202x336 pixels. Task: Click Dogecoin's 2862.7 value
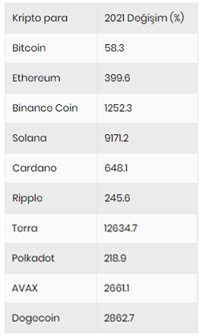point(119,318)
